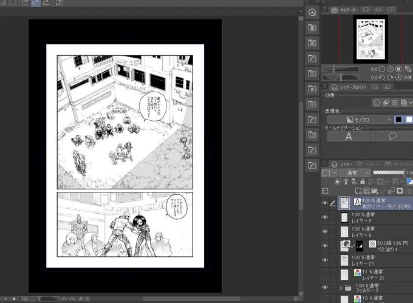413x303 pixels.
Task: Open the pencil-edit material folder icon
Action: [x=312, y=135]
